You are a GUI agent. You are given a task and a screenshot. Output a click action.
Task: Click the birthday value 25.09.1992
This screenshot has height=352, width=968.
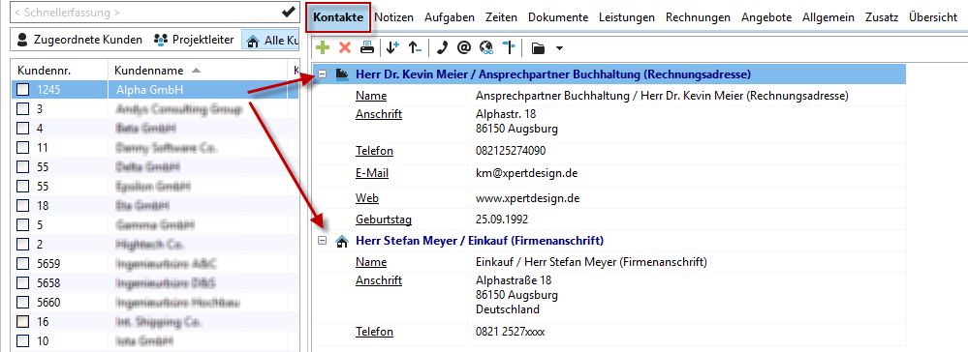(x=502, y=220)
